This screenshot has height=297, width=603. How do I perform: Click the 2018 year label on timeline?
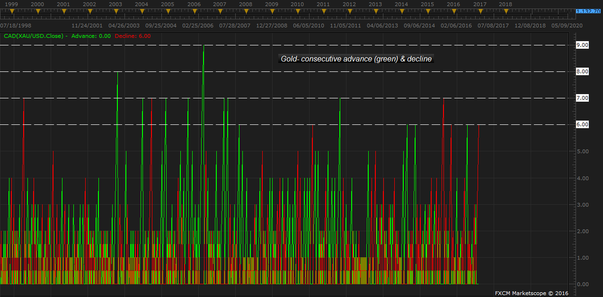coord(505,4)
